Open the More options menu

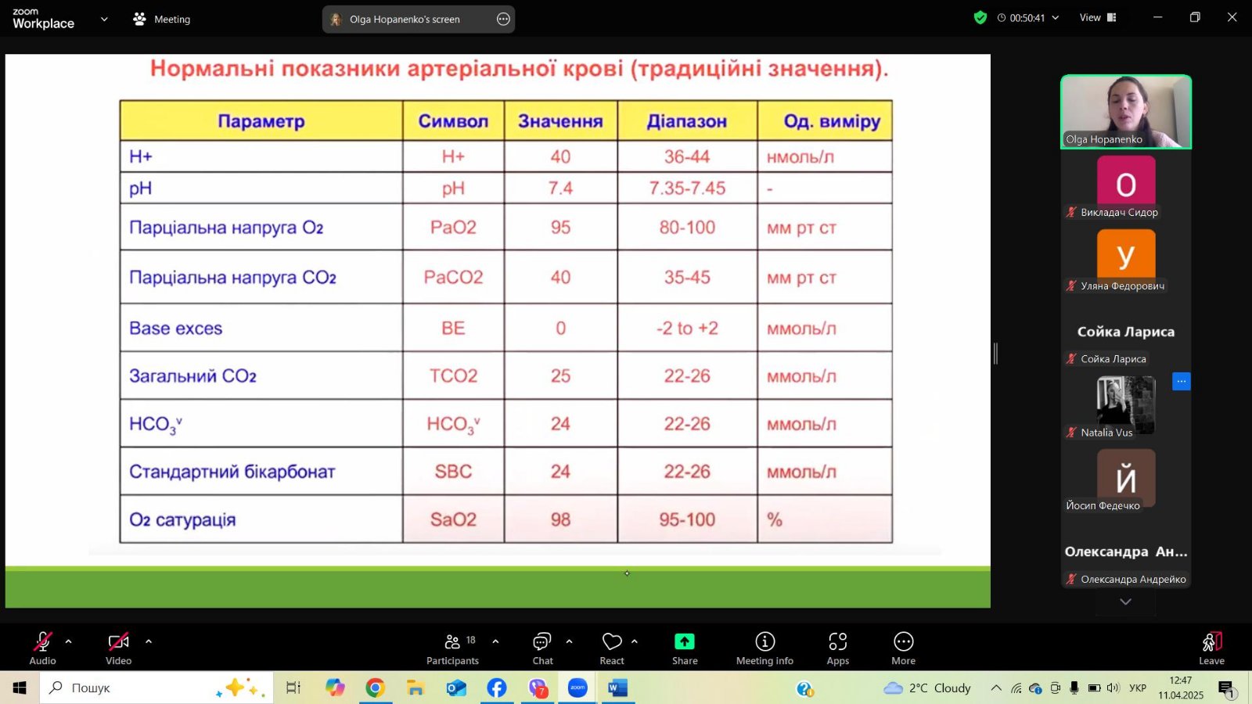tap(903, 648)
